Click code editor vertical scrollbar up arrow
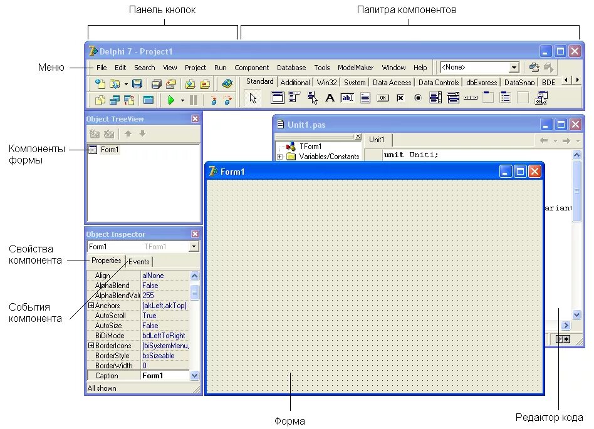This screenshot has height=429, width=594. (576, 155)
